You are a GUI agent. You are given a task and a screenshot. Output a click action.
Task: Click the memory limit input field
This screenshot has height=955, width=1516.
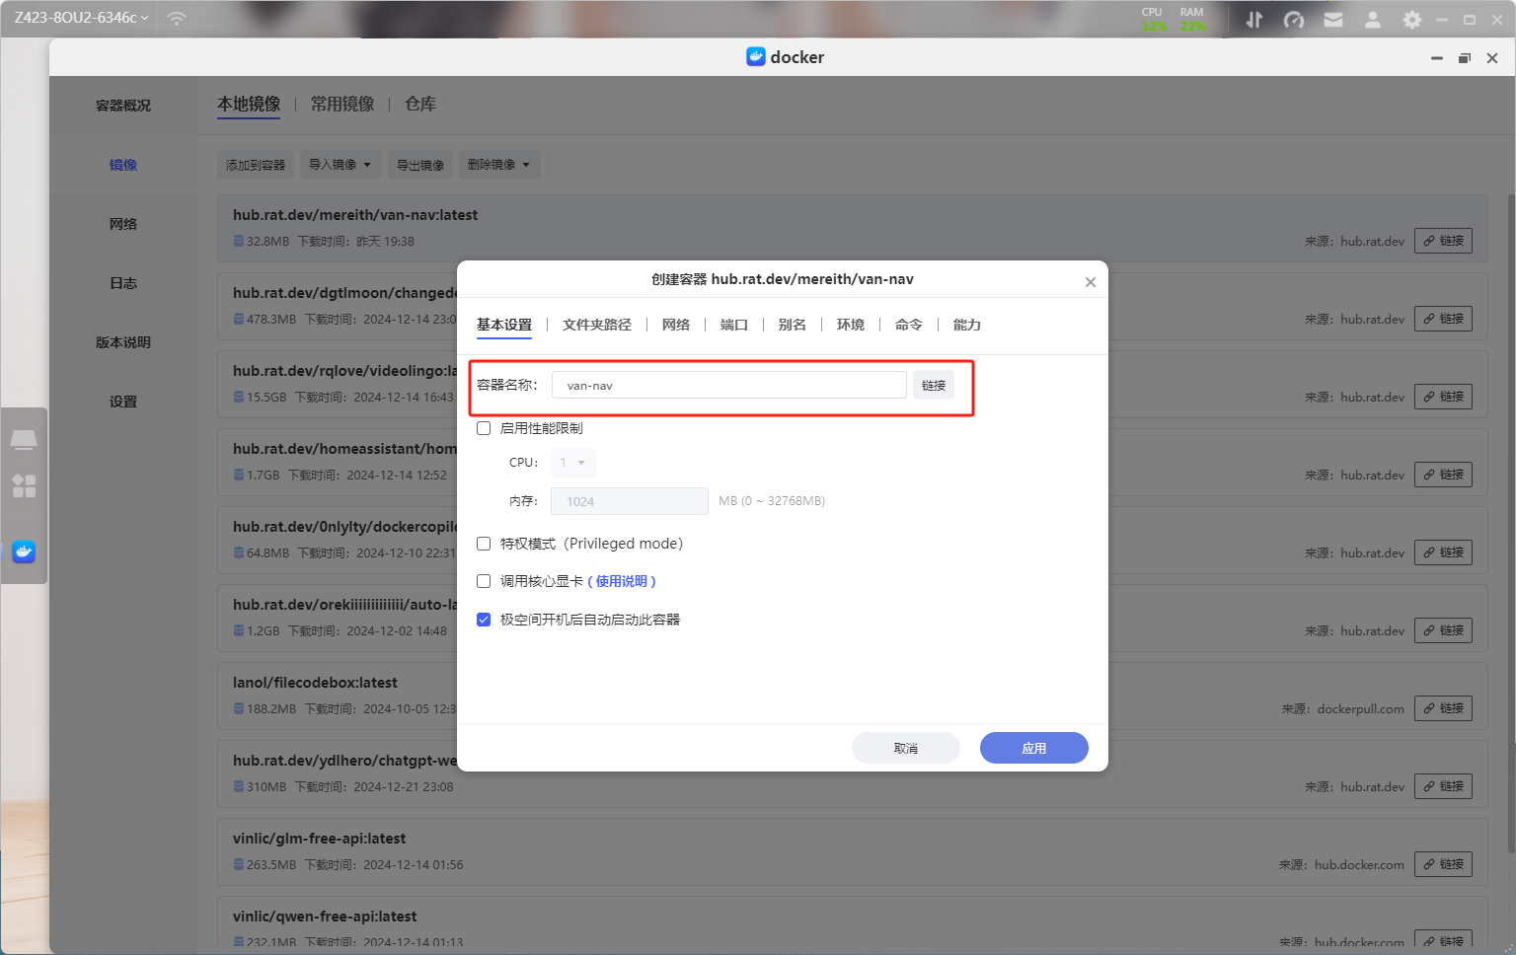pos(630,501)
